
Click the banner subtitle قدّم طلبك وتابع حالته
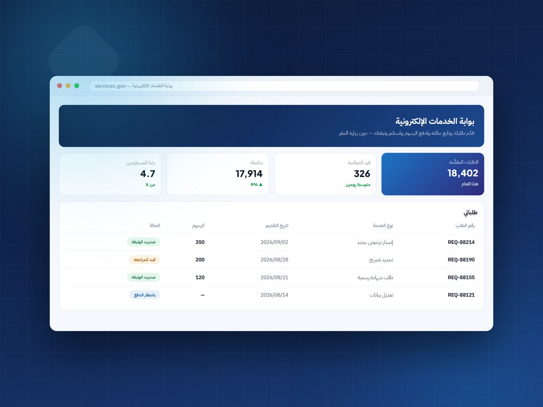click(406, 133)
